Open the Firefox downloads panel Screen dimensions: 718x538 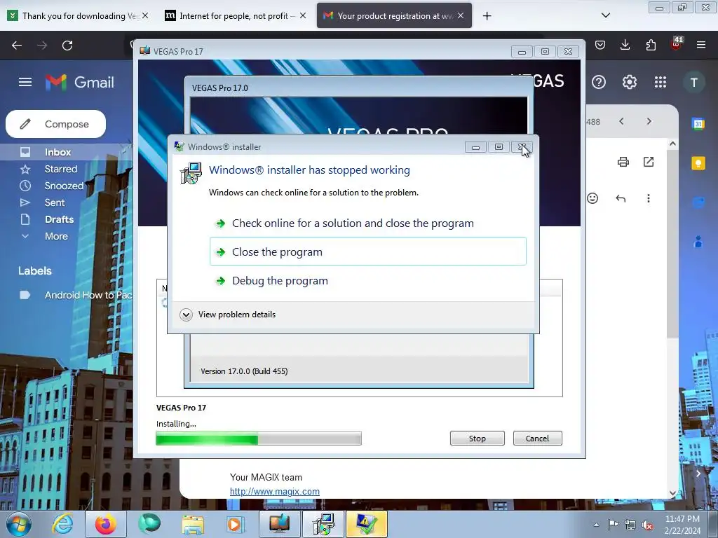625,45
